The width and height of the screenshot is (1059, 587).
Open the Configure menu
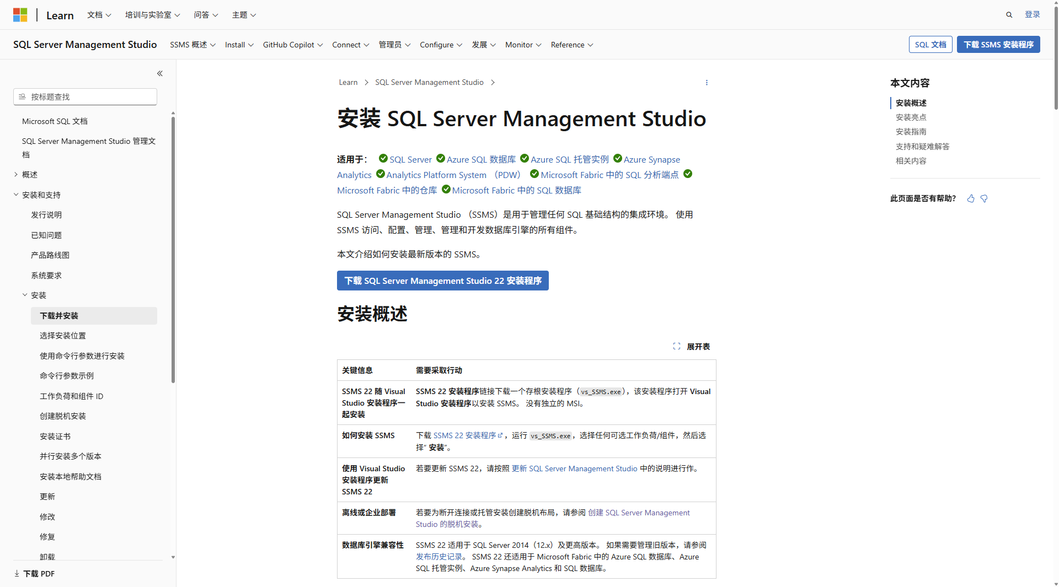pyautogui.click(x=441, y=45)
